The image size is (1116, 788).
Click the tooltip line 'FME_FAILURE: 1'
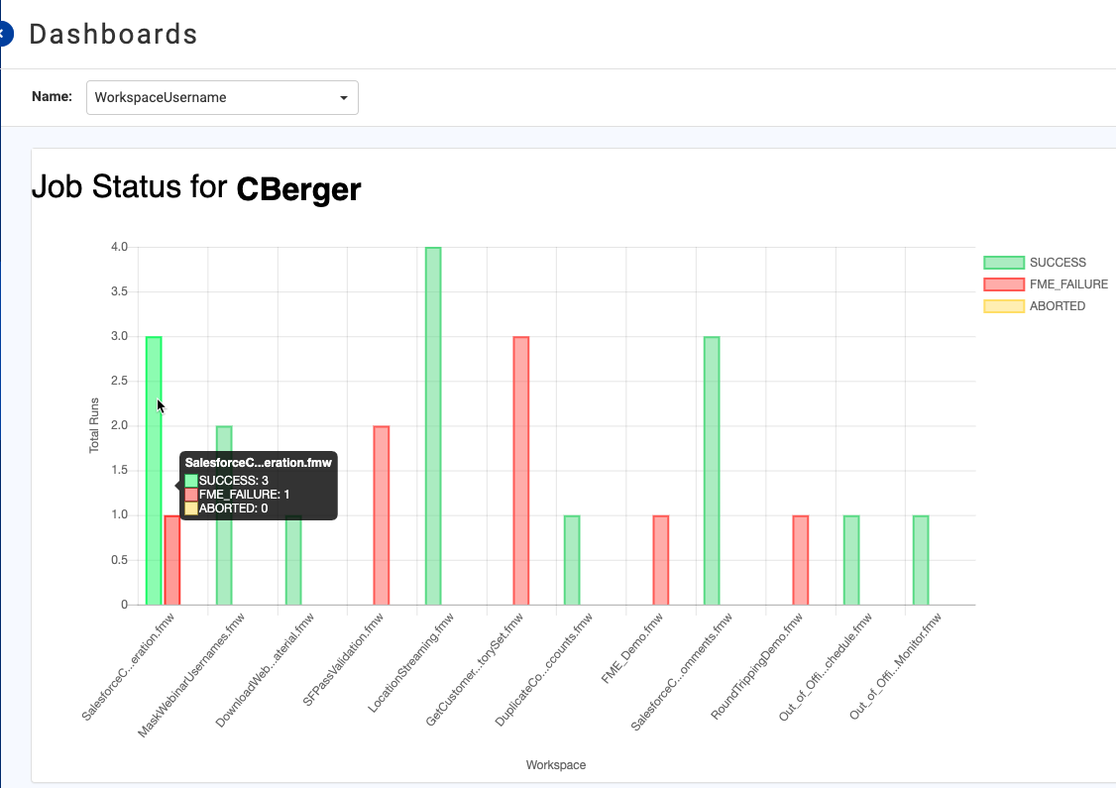237,494
